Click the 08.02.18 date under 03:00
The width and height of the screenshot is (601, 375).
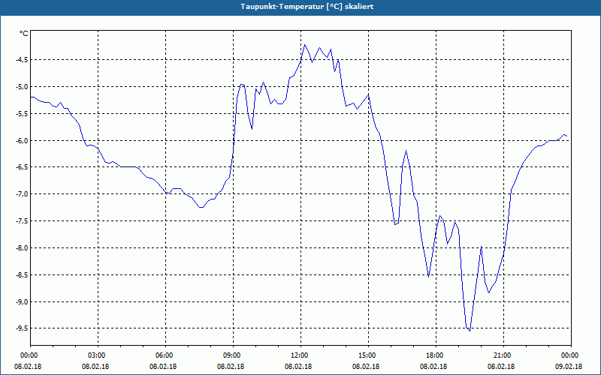[x=95, y=367]
